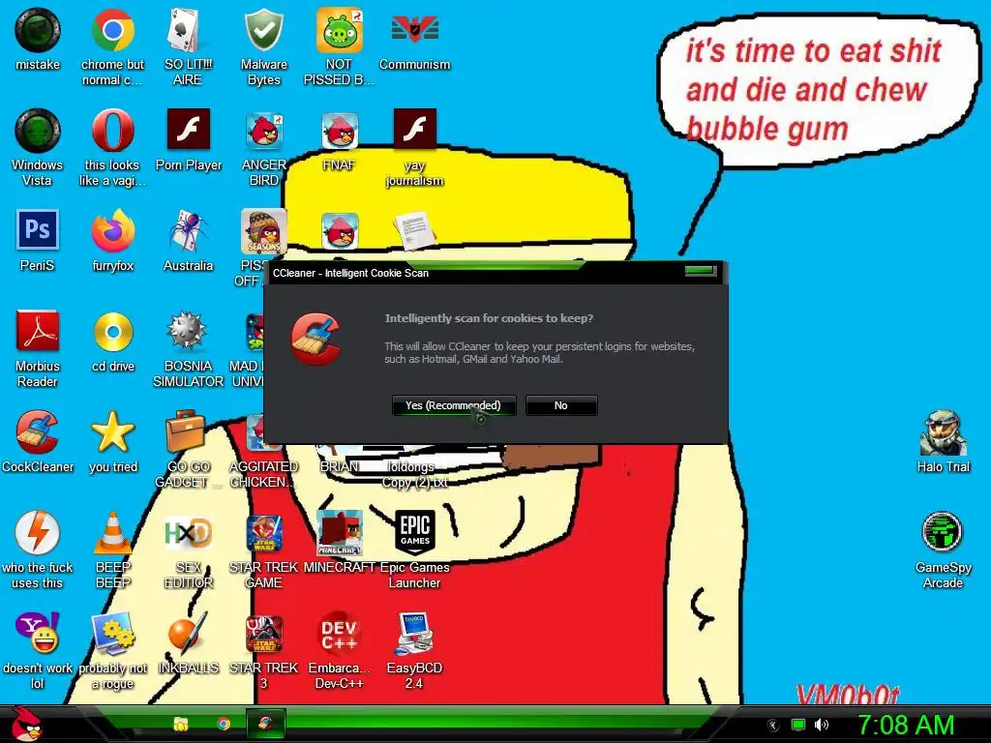Viewport: 991px width, 743px height.
Task: Select 'who the fuck uses this' icon
Action: click(x=38, y=550)
